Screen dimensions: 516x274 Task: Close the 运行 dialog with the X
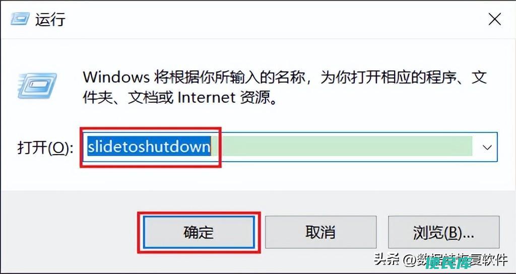[494, 20]
